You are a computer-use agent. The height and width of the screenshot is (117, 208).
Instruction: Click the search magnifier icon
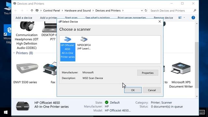[195, 10]
